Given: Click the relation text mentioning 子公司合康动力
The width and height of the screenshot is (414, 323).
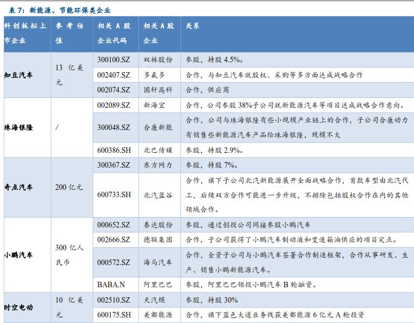Looking at the screenshot, I should click(297, 128).
